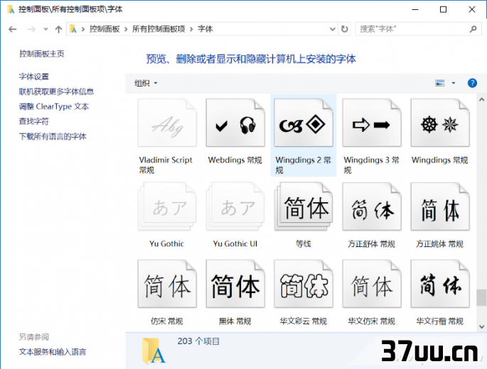Open 调整 ClearType 文本 link
The image size is (487, 369).
(x=54, y=106)
